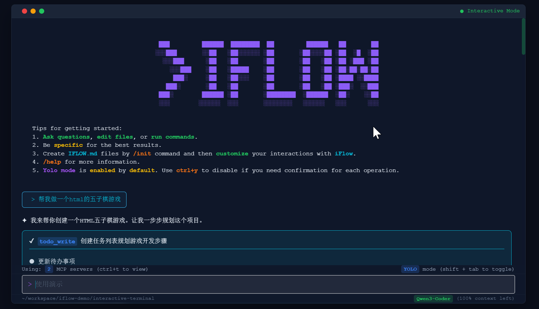Focus the 使用演示 command input field
539x309 pixels.
coord(268,284)
